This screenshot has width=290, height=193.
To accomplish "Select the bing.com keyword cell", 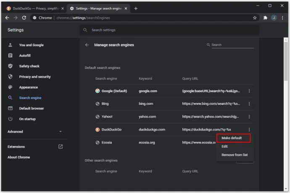I will 146,104.
